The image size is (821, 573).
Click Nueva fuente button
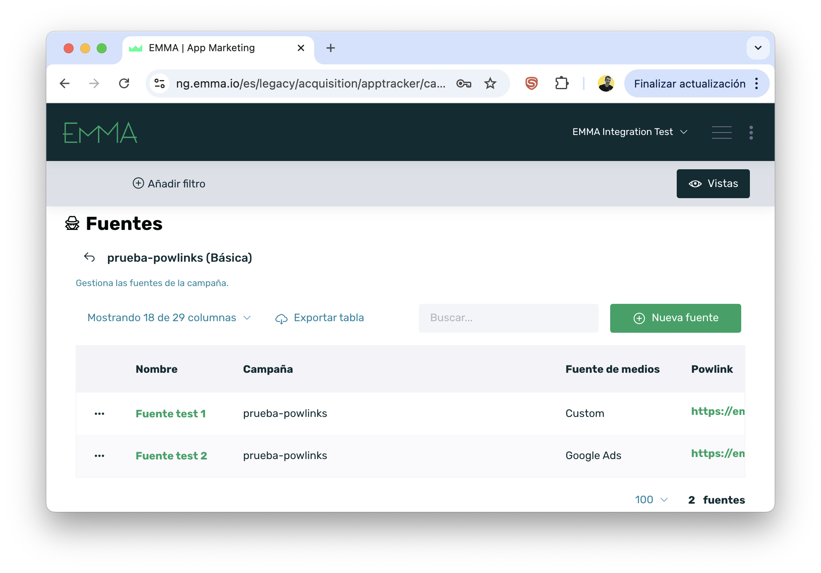coord(675,318)
